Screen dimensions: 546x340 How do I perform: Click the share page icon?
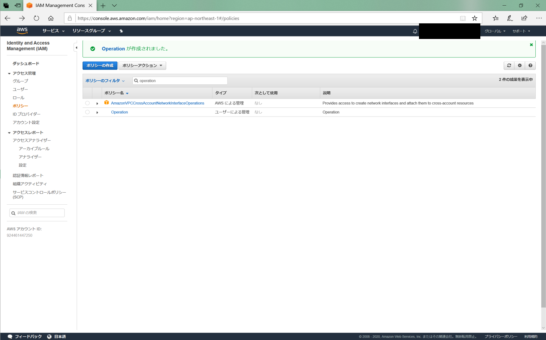point(524,18)
